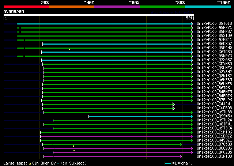Click the cyan arrowhead ending the Q9T0I8 alignment
This screenshot has height=166, width=234.
[x=192, y=24]
